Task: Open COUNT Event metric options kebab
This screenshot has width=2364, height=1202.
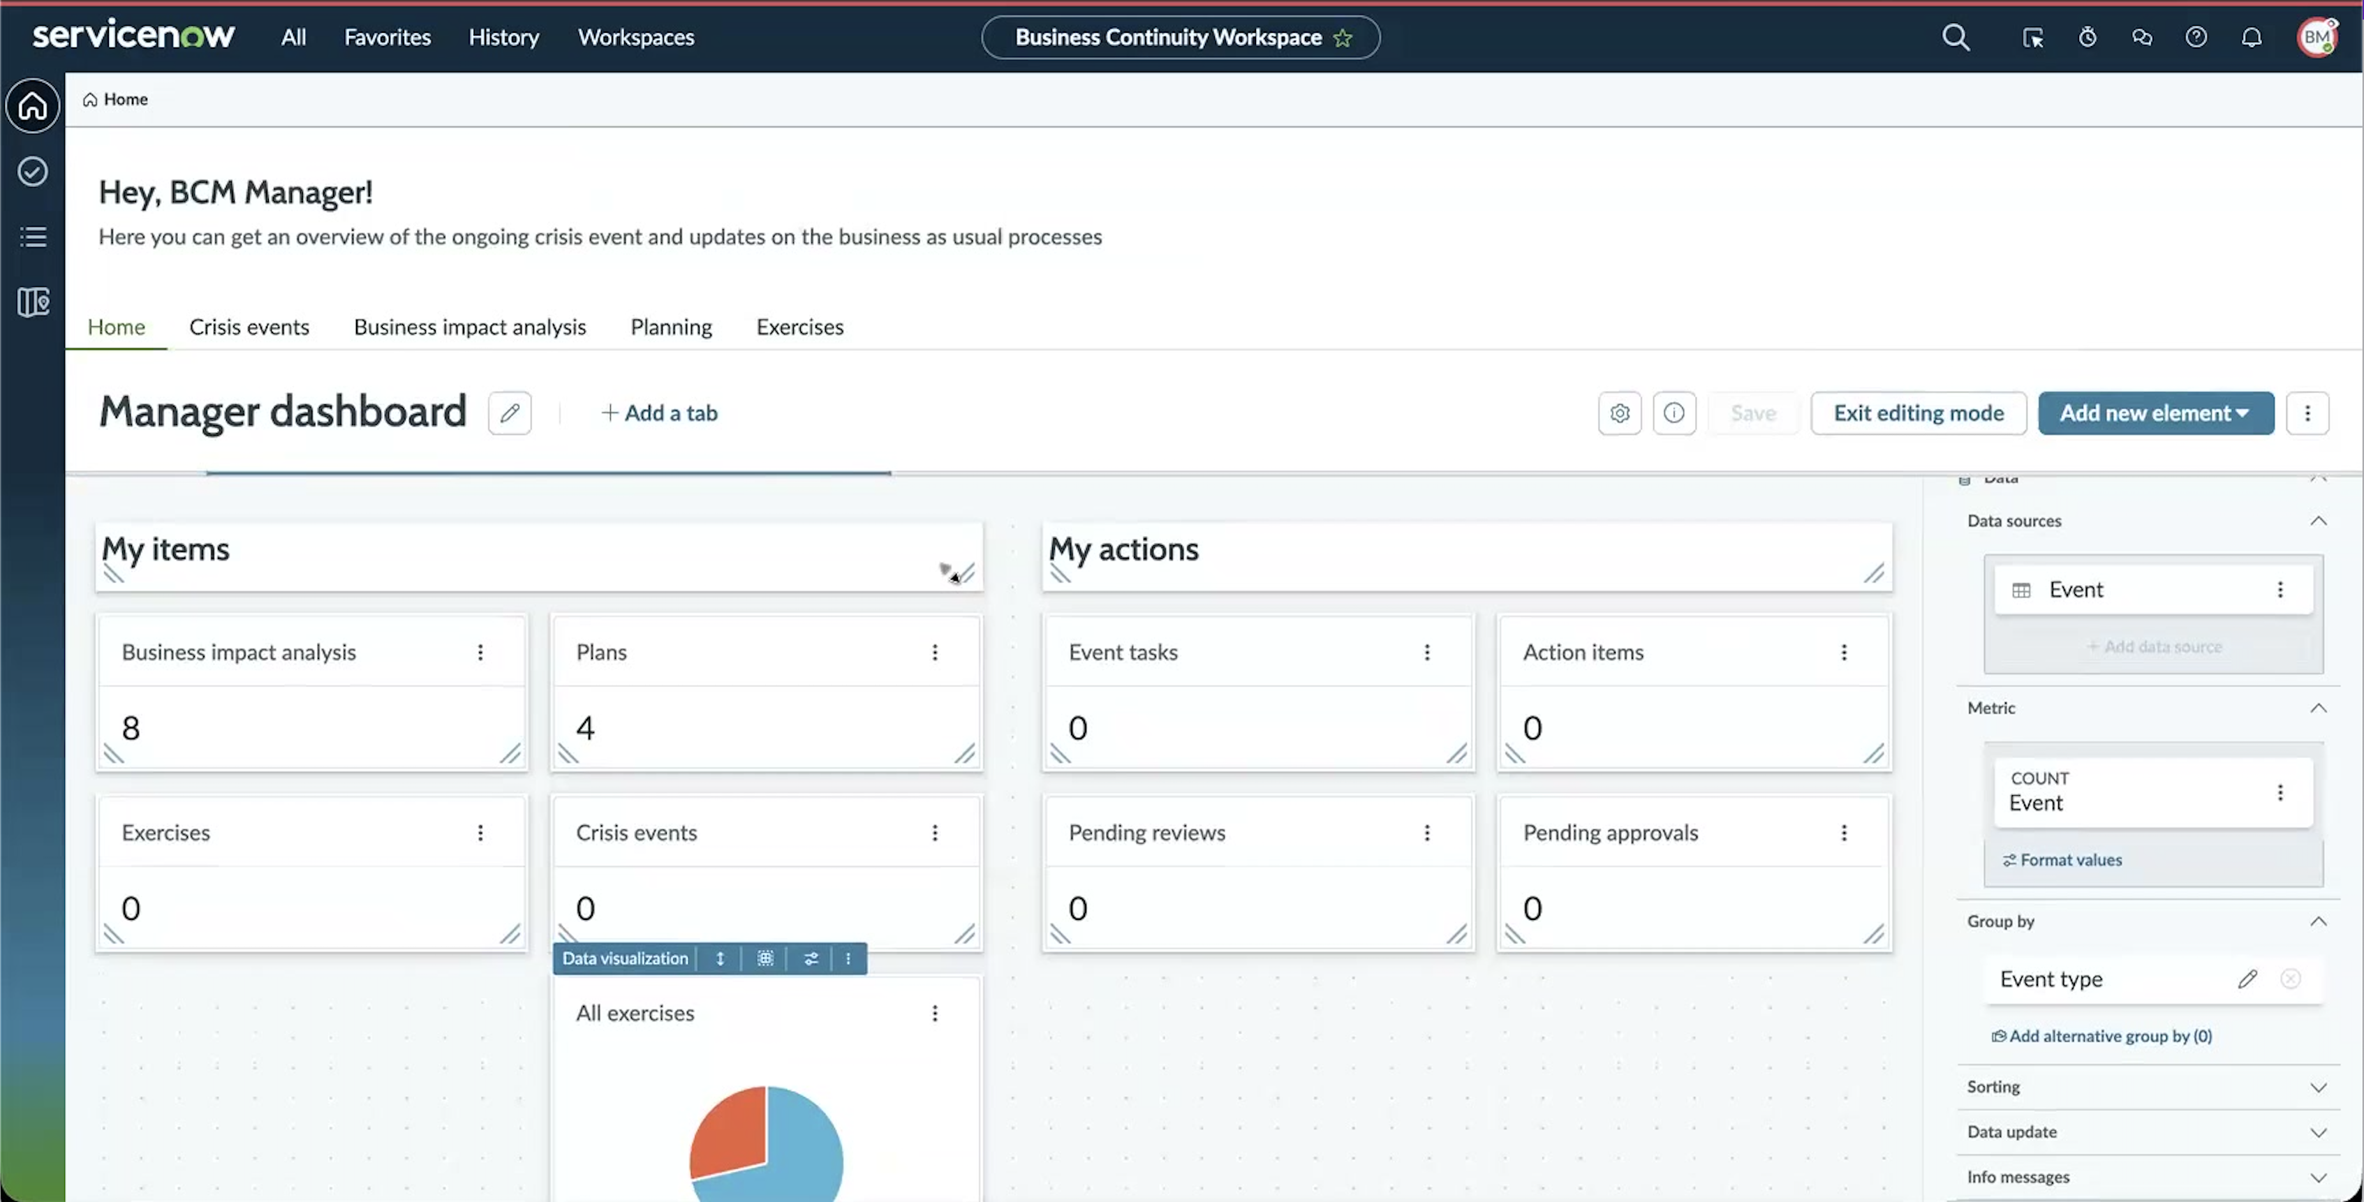Action: (x=2280, y=793)
